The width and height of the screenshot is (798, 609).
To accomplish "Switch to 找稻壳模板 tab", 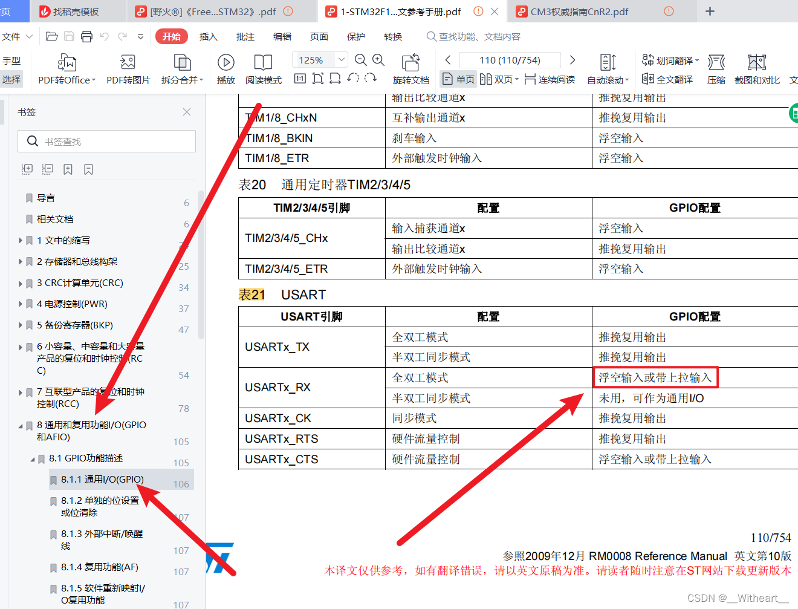I will click(x=77, y=11).
